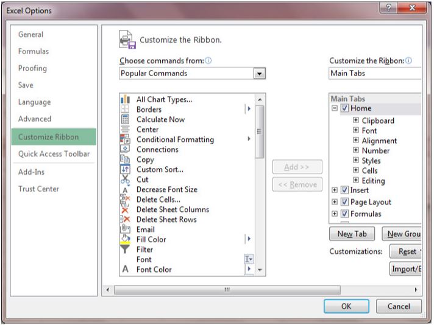Open the Trust Center category
Viewport: 434px width, 325px height.
click(38, 189)
